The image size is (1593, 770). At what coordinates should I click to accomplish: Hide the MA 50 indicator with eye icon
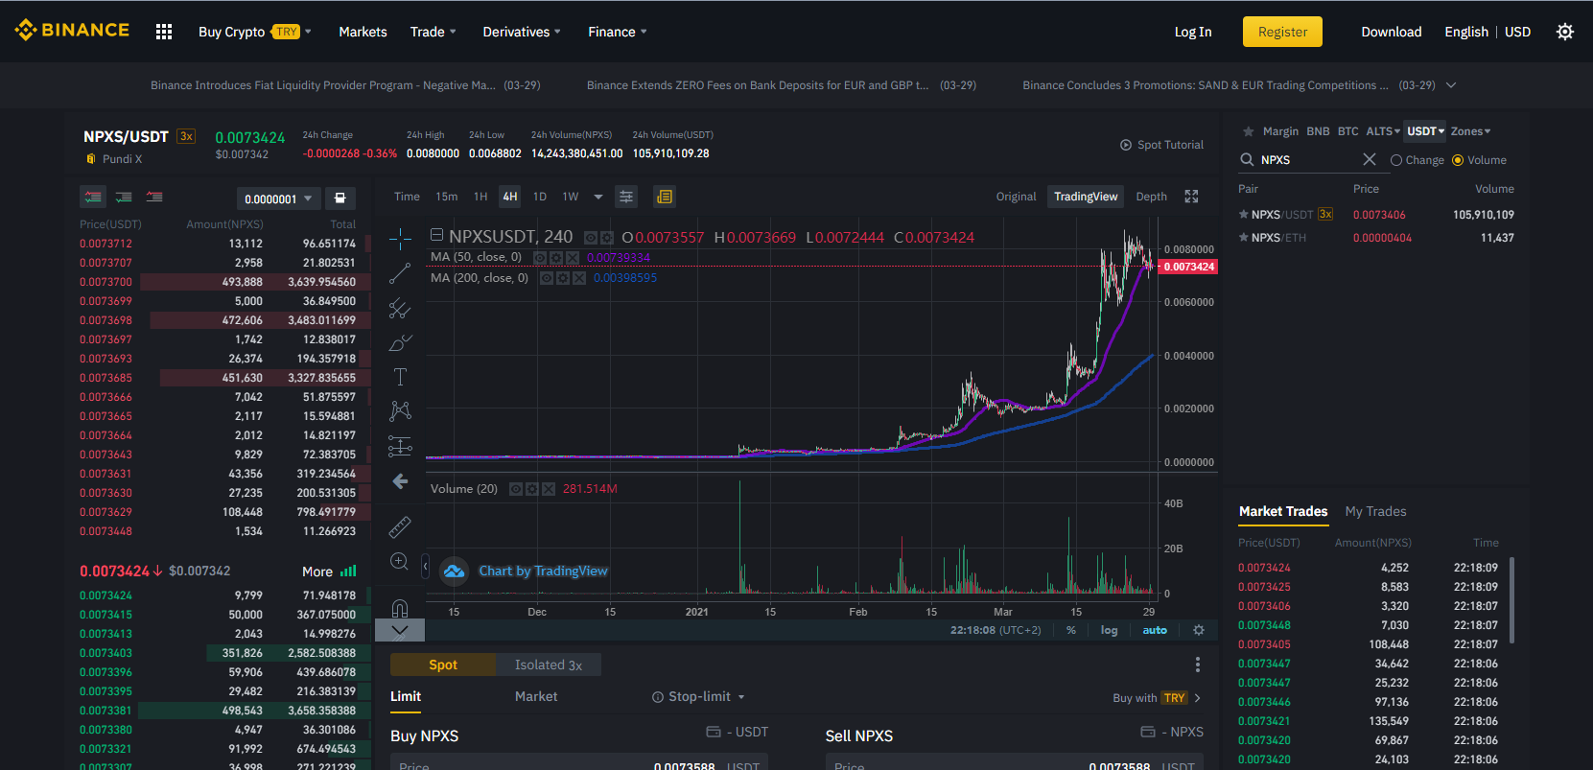(x=540, y=258)
